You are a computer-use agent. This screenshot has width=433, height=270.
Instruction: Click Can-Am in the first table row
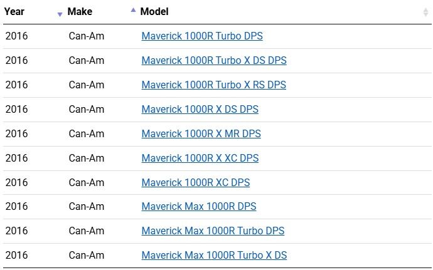pyautogui.click(x=86, y=36)
